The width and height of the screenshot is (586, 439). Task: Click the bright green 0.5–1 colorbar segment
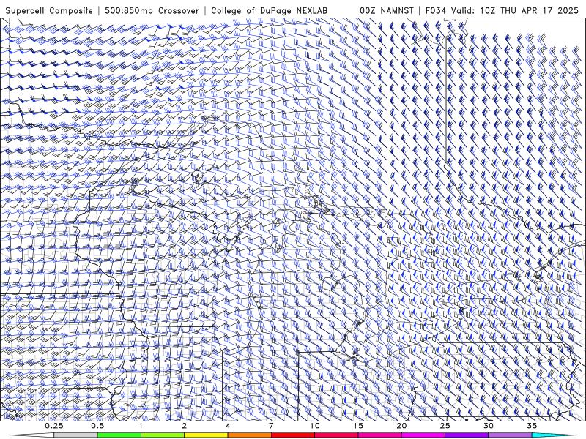click(119, 435)
